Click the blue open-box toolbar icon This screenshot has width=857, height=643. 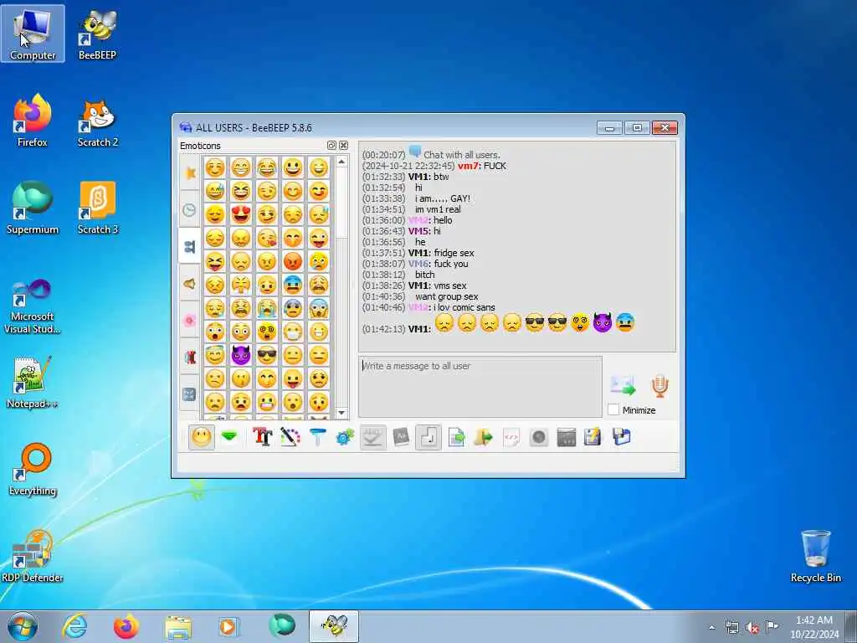(x=622, y=437)
